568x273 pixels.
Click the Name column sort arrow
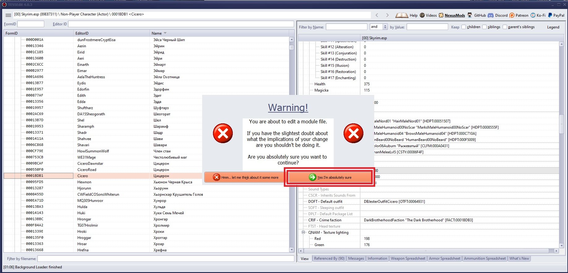165,33
